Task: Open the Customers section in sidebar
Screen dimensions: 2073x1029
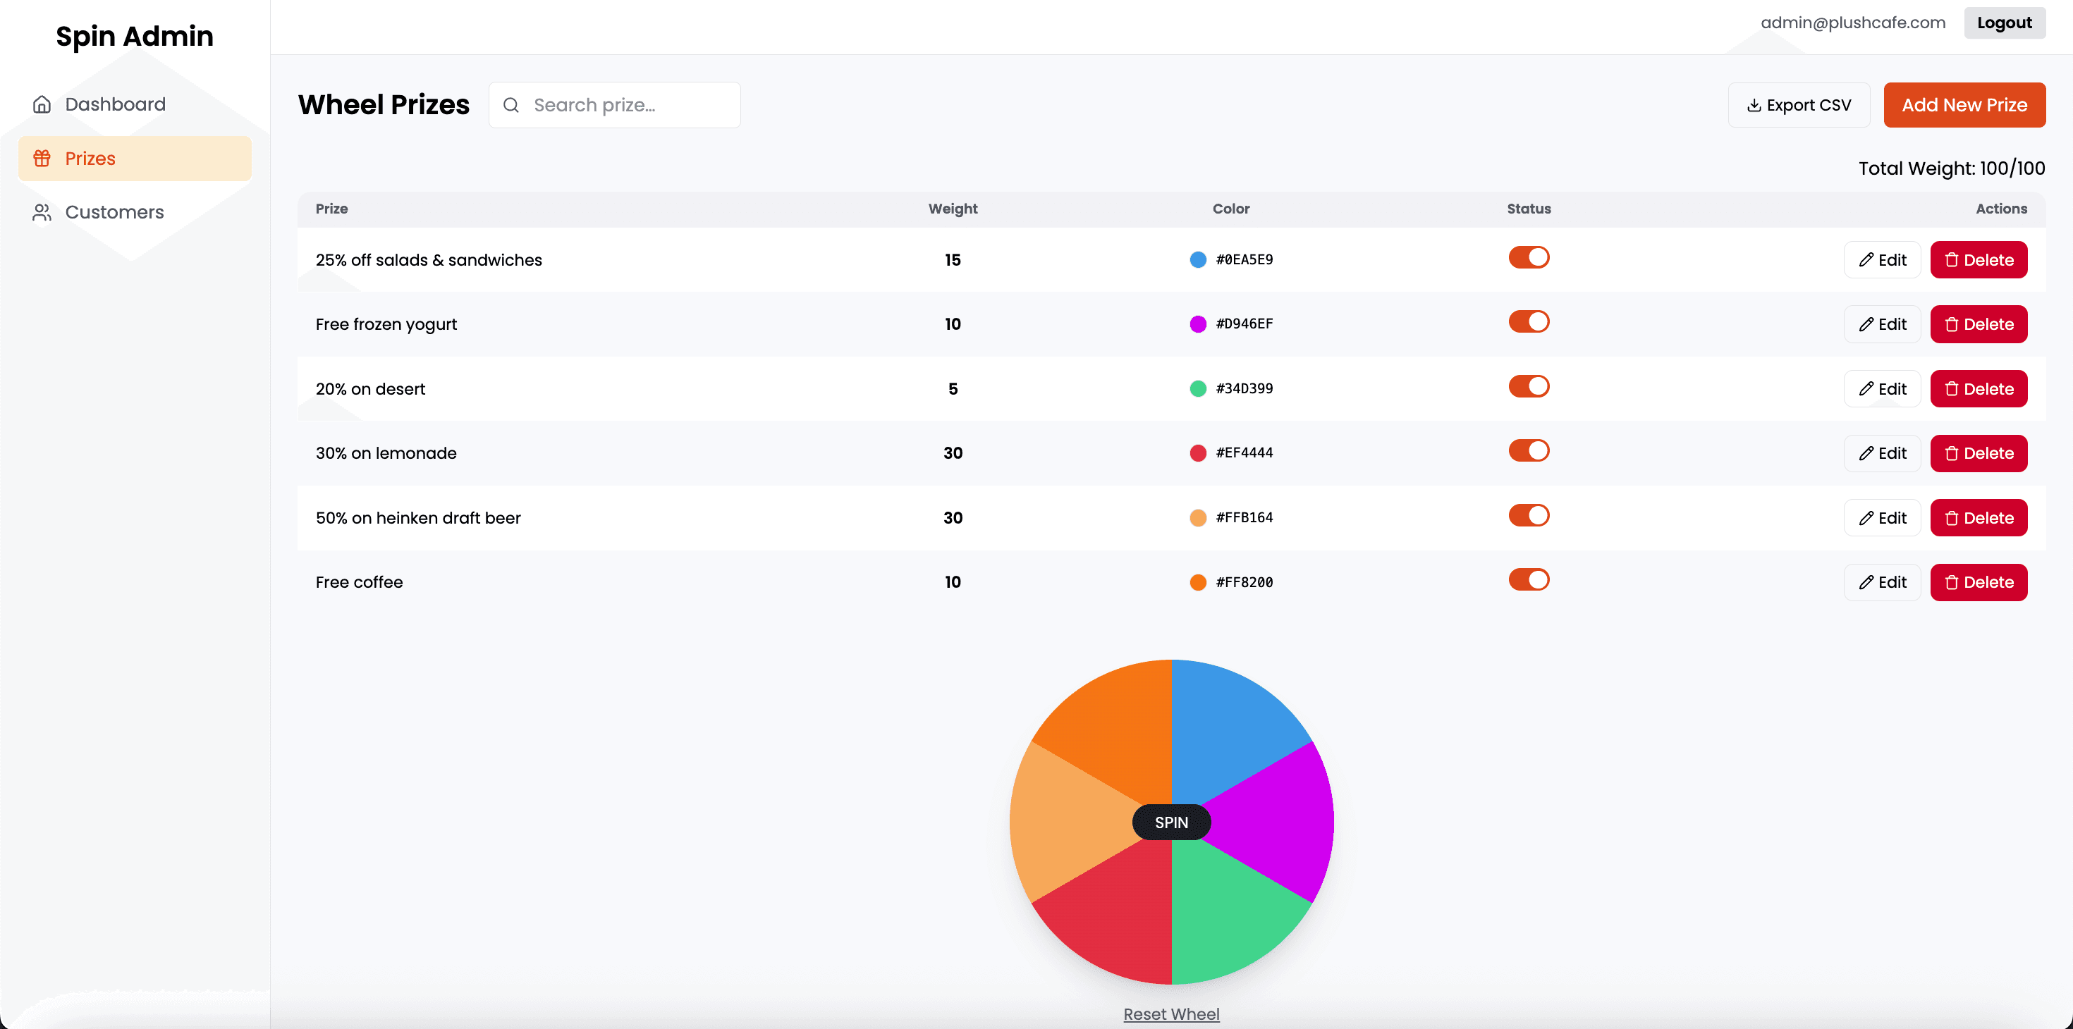Action: (x=114, y=212)
